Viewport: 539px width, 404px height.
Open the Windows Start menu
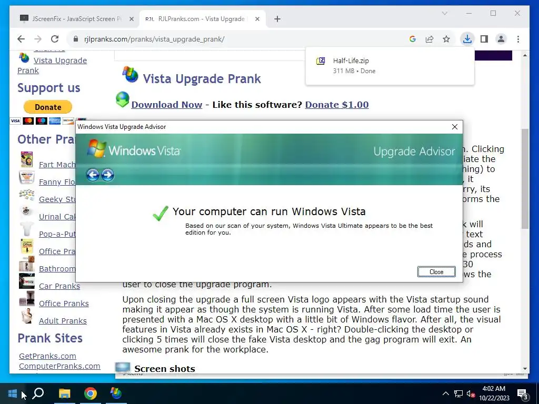(x=13, y=393)
